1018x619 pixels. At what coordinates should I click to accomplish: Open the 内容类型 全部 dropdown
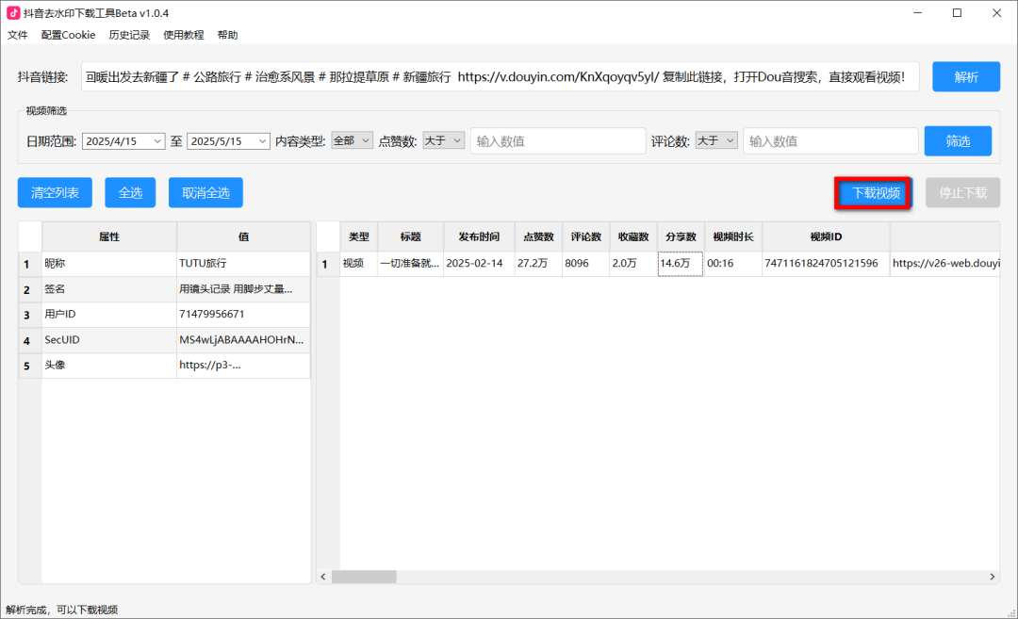[x=352, y=140]
